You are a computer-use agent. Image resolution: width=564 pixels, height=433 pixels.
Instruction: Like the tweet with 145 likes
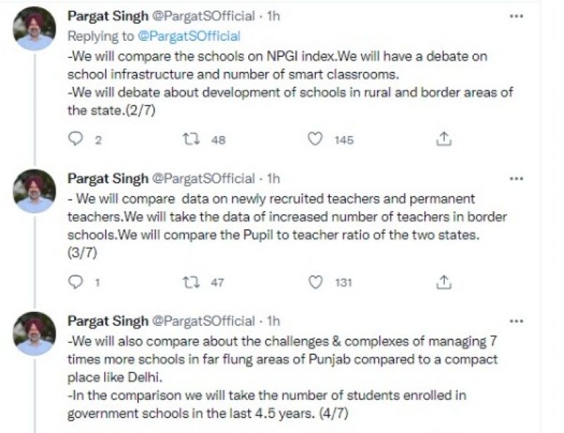[315, 139]
